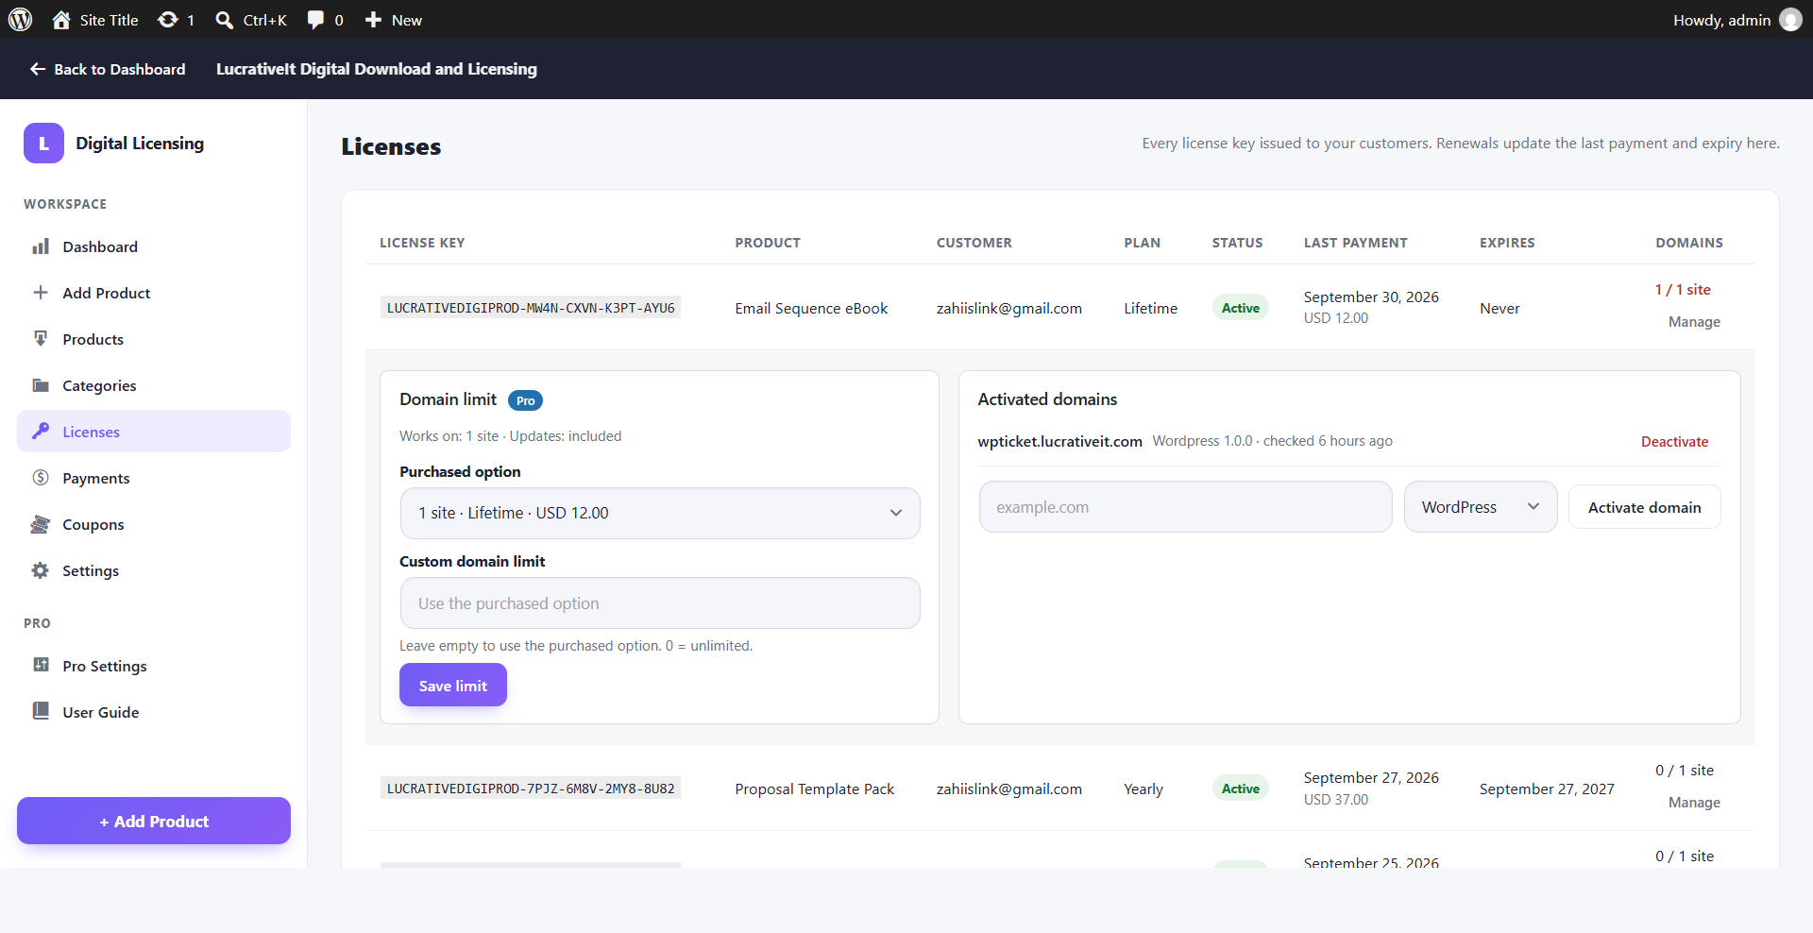Click the wpticket.lucrativeit.com domain name
The image size is (1813, 933).
point(1059,441)
